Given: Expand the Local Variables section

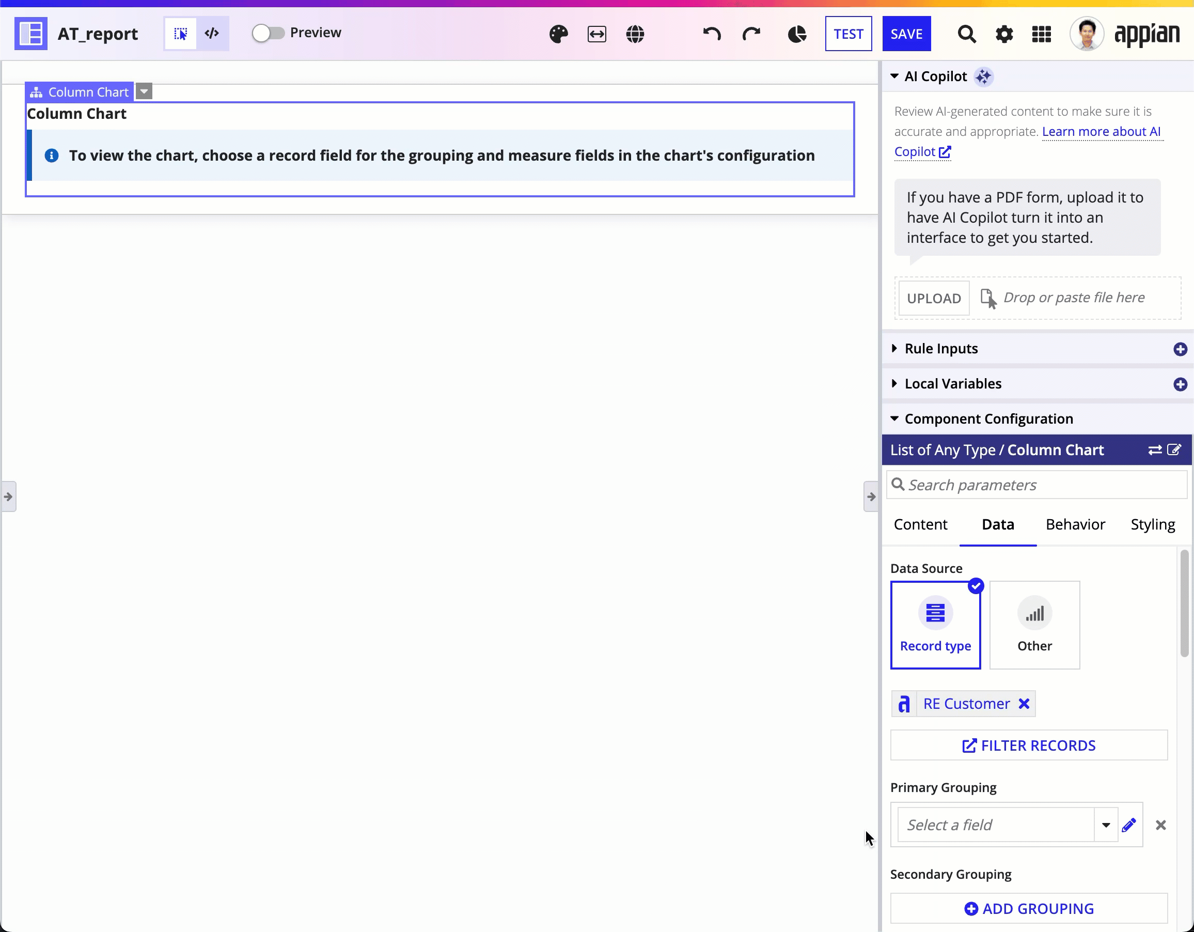Looking at the screenshot, I should click(894, 383).
